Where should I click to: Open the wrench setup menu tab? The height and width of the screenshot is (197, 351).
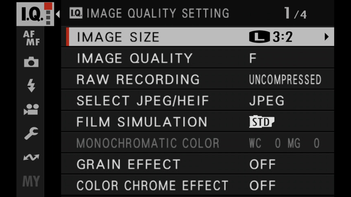pyautogui.click(x=31, y=133)
